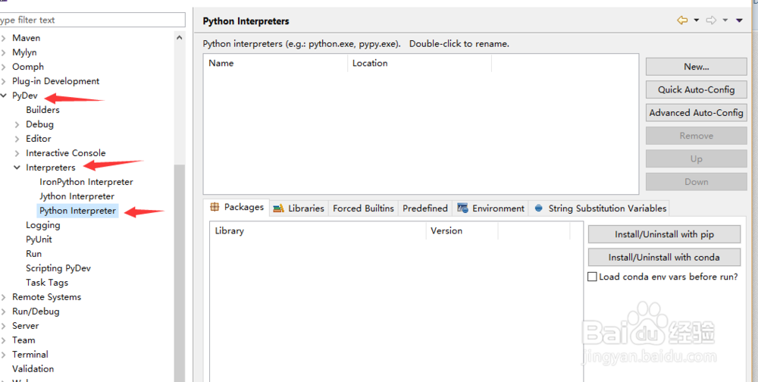The height and width of the screenshot is (382, 758).
Task: Open the forward history dropdown arrow
Action: (725, 20)
